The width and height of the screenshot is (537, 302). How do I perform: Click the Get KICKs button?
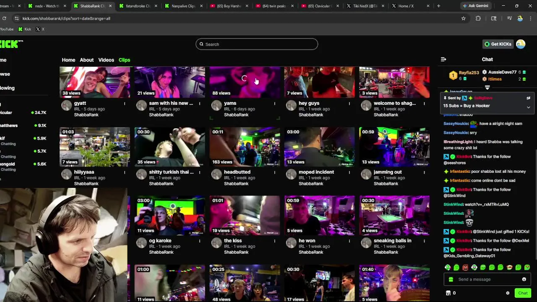click(x=498, y=44)
